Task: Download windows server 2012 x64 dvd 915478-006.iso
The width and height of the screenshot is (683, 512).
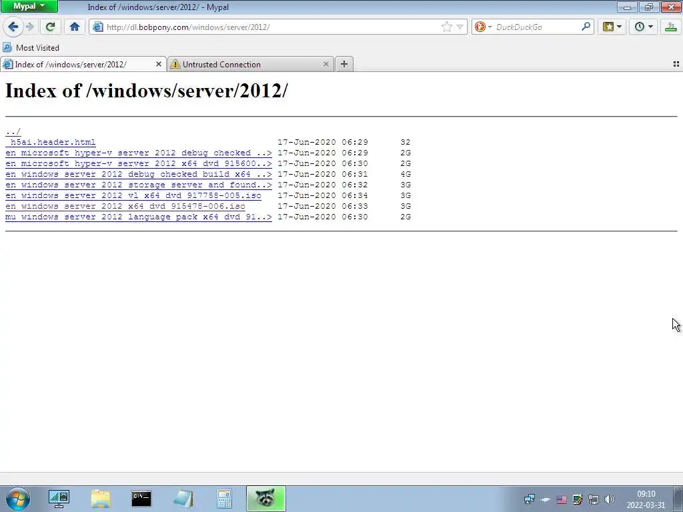Action: 125,207
